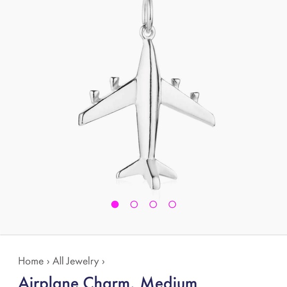The width and height of the screenshot is (287, 287).
Task: Click the left outer engine
Action: [x=95, y=96]
